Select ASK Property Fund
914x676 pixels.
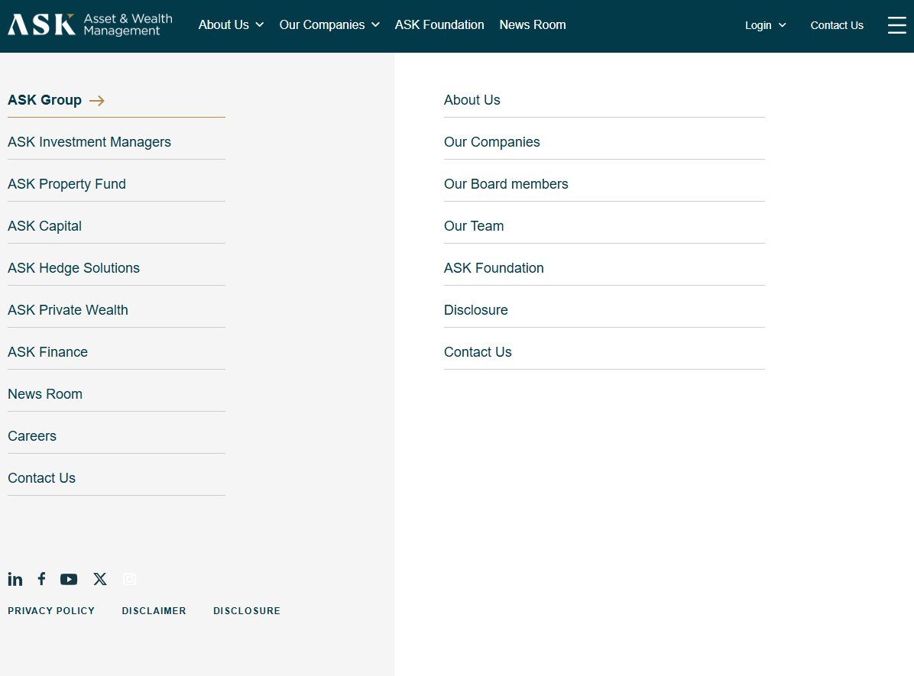pyautogui.click(x=66, y=183)
